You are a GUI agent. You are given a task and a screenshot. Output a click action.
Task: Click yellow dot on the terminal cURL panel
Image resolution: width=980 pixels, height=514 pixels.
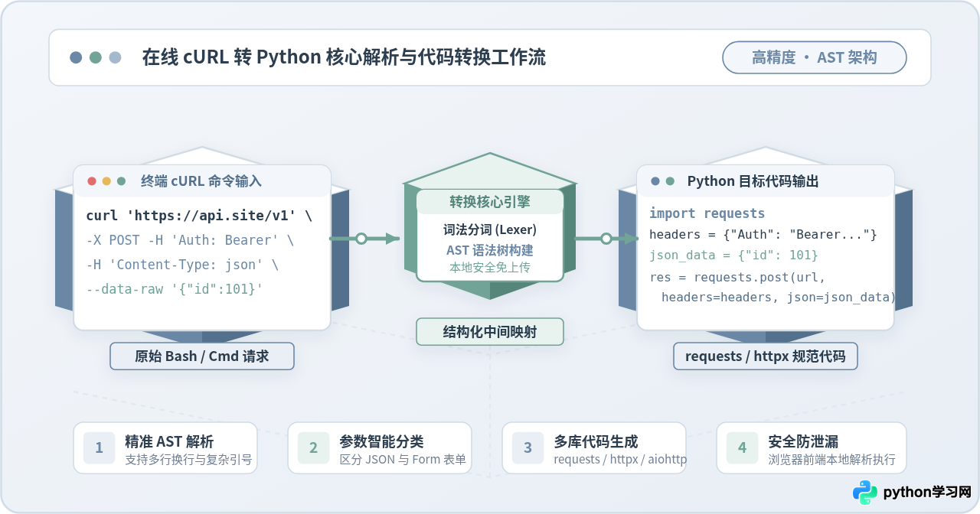tap(106, 181)
